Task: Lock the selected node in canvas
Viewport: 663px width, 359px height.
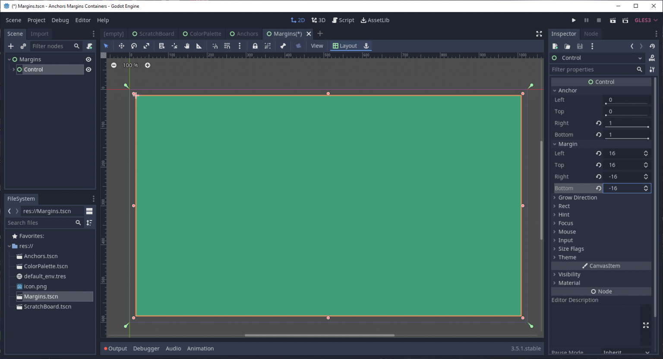Action: point(255,46)
